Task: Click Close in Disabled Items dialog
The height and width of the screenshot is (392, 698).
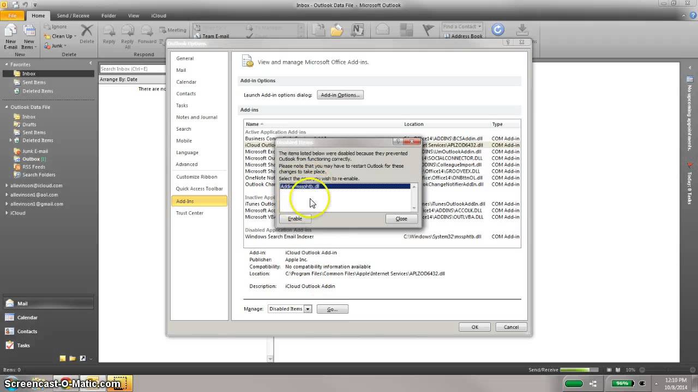Action: click(x=401, y=218)
